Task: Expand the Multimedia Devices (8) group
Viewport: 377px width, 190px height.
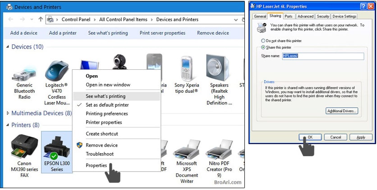Action: pyautogui.click(x=8, y=113)
